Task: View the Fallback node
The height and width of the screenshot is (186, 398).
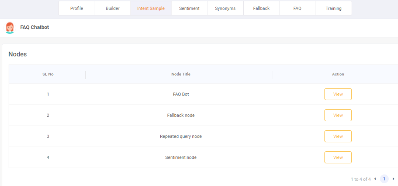Action: (x=338, y=115)
